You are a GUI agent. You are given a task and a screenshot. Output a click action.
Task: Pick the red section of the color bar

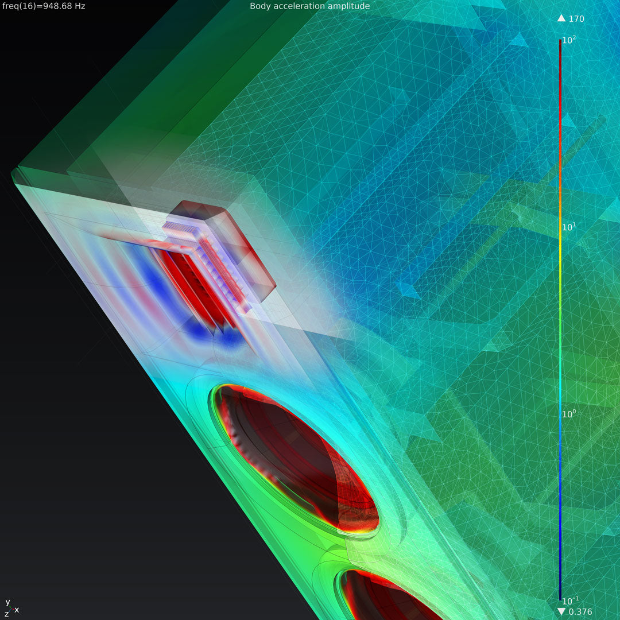[561, 115]
